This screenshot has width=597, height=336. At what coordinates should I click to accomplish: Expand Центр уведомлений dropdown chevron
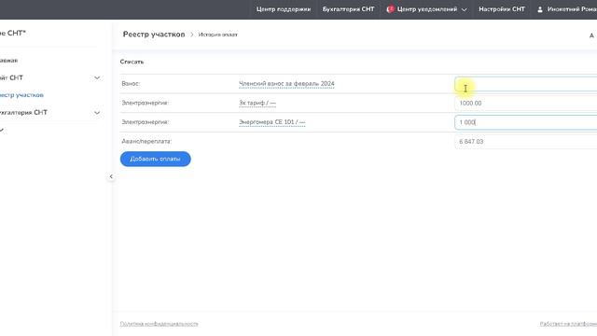coord(464,9)
